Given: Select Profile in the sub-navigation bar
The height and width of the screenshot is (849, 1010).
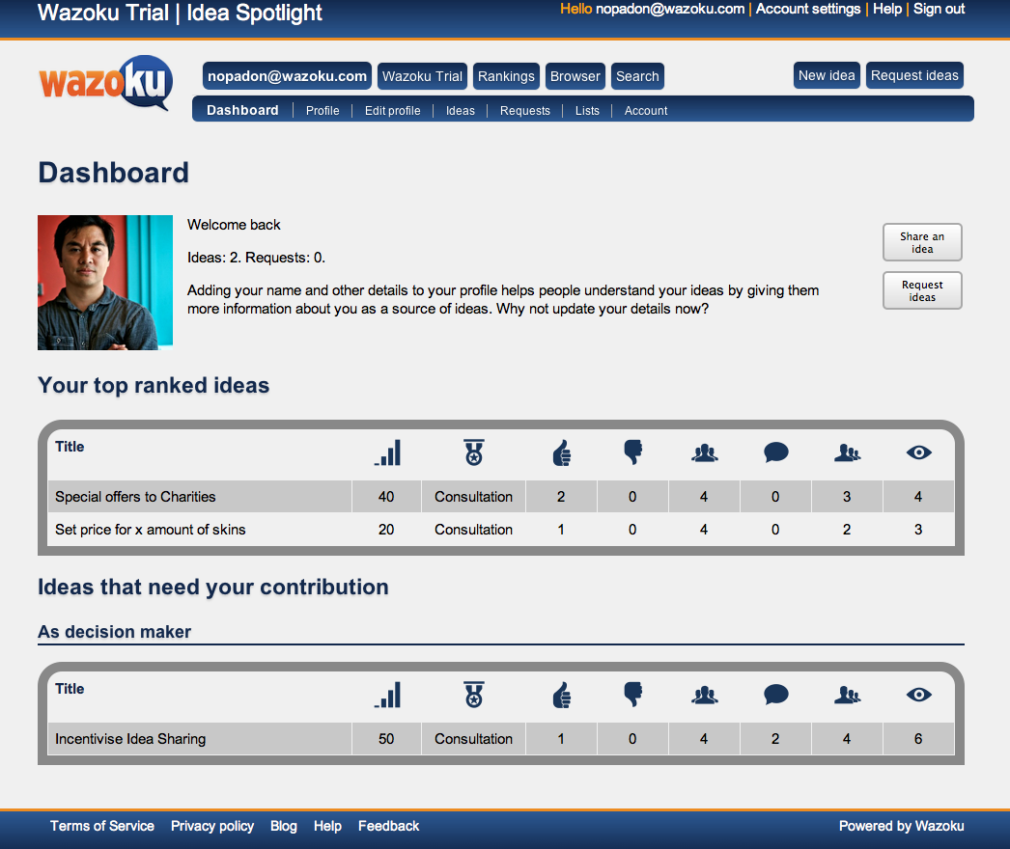Looking at the screenshot, I should pos(323,111).
